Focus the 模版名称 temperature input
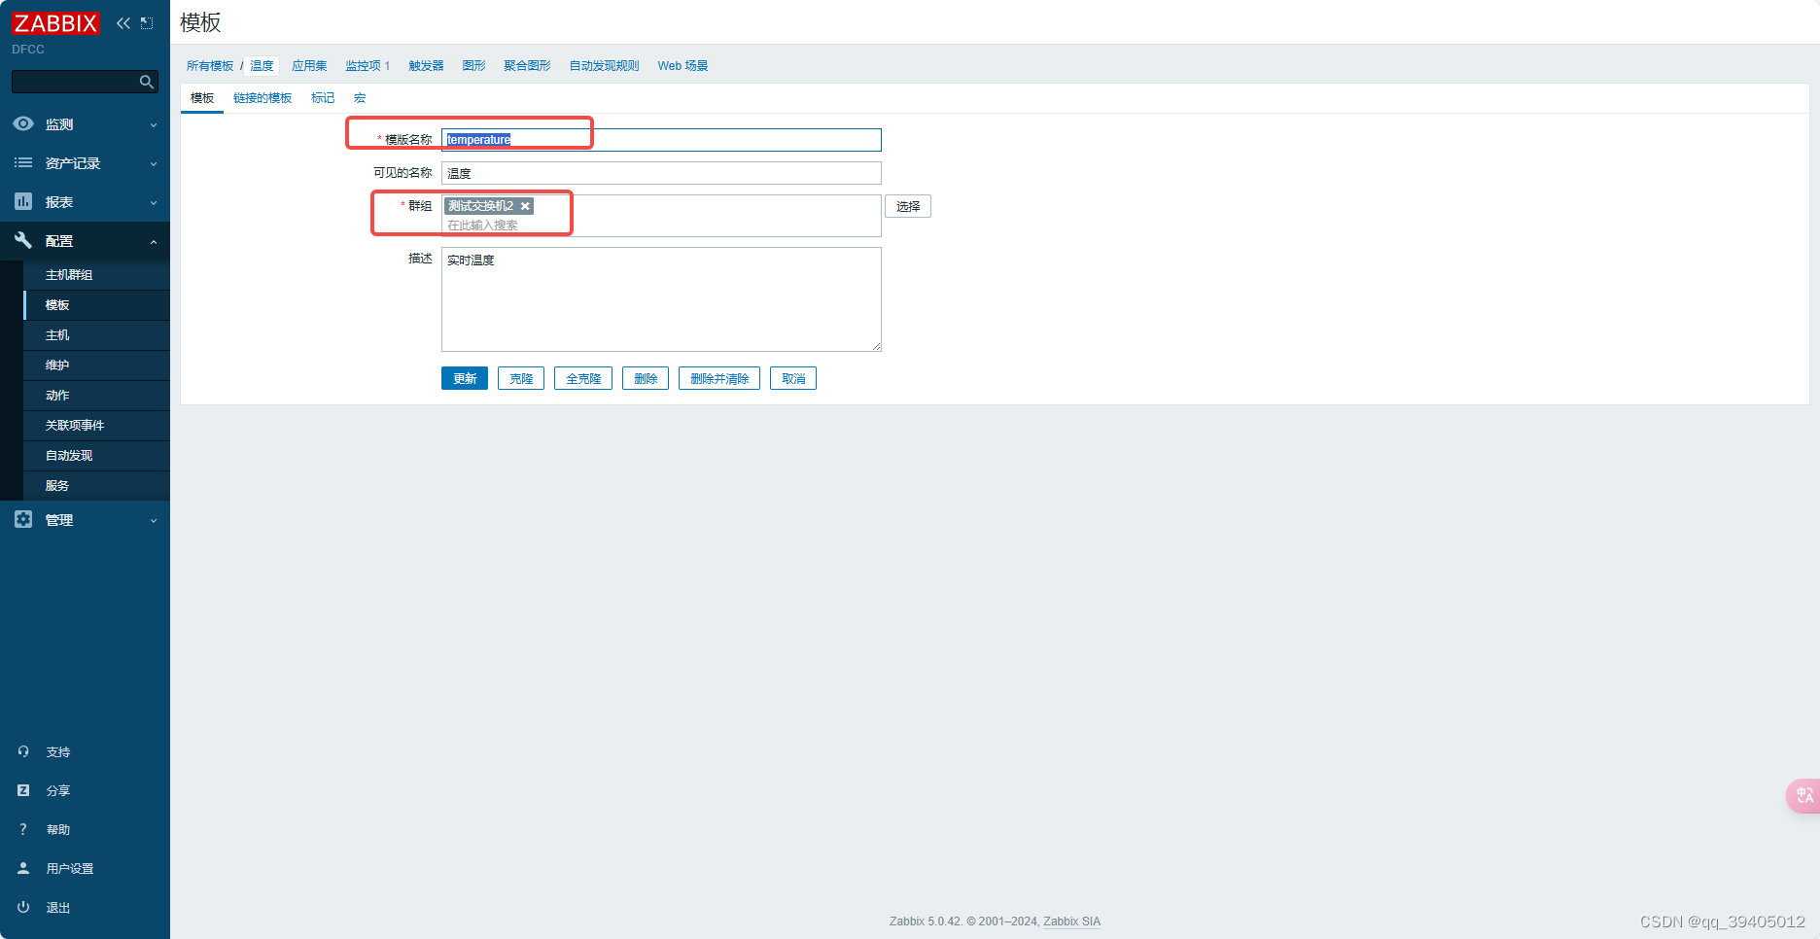Viewport: 1820px width, 939px height. click(661, 140)
